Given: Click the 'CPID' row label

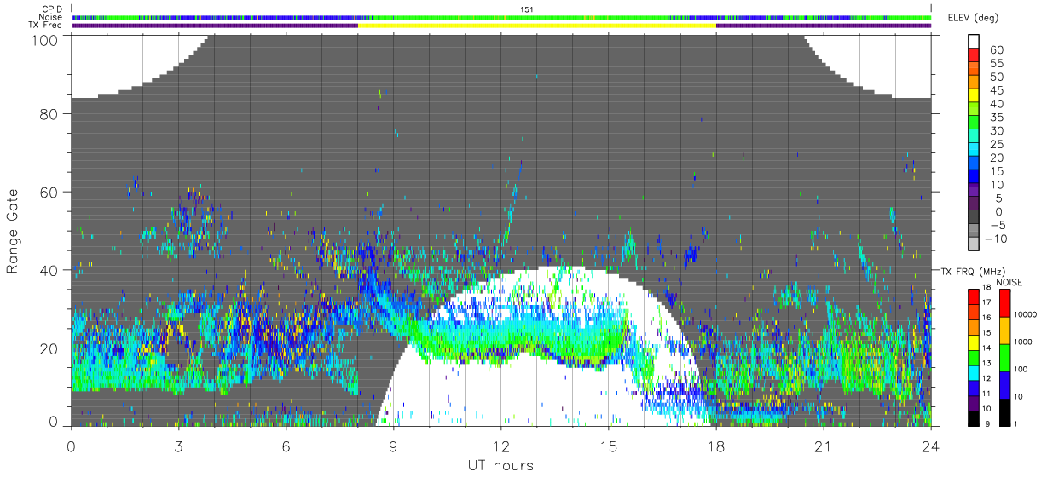Looking at the screenshot, I should pyautogui.click(x=51, y=9).
